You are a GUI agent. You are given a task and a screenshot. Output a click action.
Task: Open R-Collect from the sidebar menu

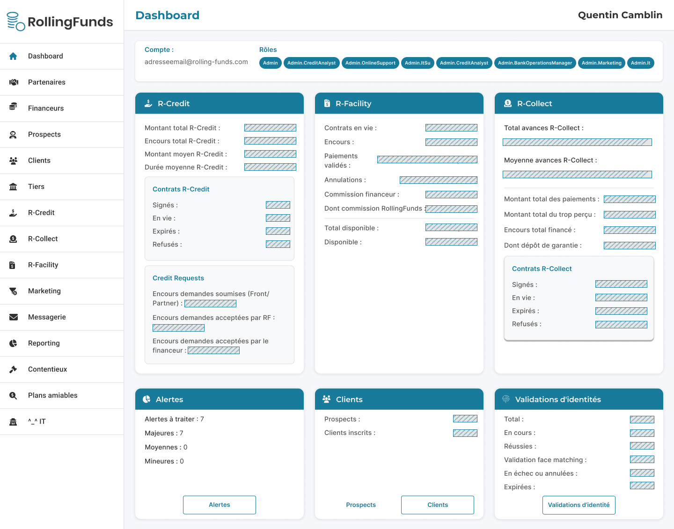pos(62,239)
